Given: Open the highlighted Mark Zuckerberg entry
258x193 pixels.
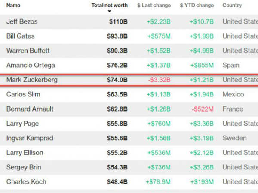Looking at the screenshot, I should tap(32, 80).
